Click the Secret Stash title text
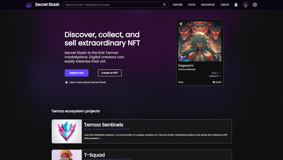 (x=47, y=4)
